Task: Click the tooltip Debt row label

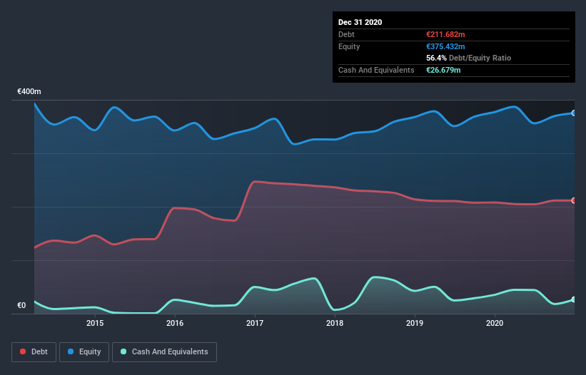Action: point(346,34)
